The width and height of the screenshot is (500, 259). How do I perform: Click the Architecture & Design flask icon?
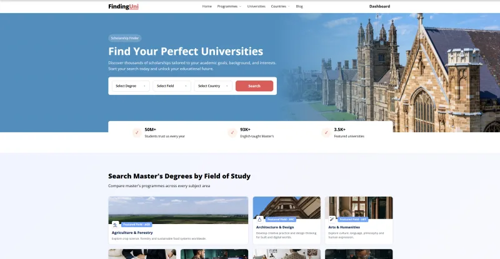click(259, 219)
